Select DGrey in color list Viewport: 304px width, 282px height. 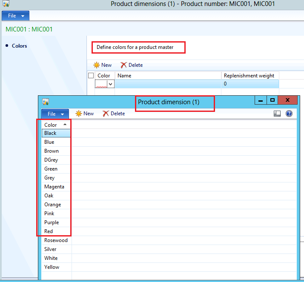(56, 160)
